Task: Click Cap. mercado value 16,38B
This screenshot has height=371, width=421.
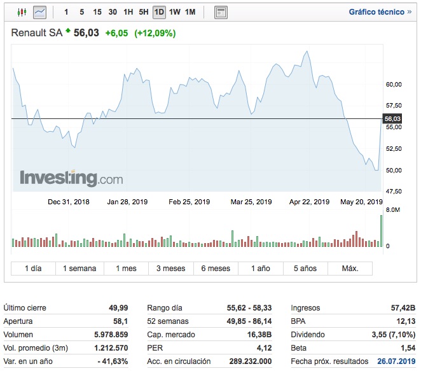Action: 259,335
